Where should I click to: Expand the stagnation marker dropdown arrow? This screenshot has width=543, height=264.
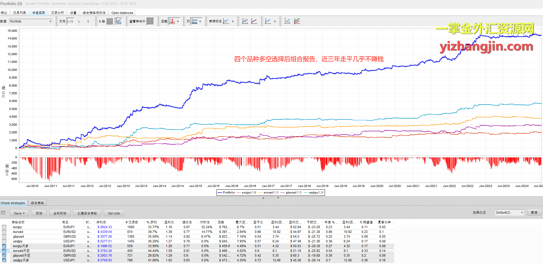tap(233, 21)
